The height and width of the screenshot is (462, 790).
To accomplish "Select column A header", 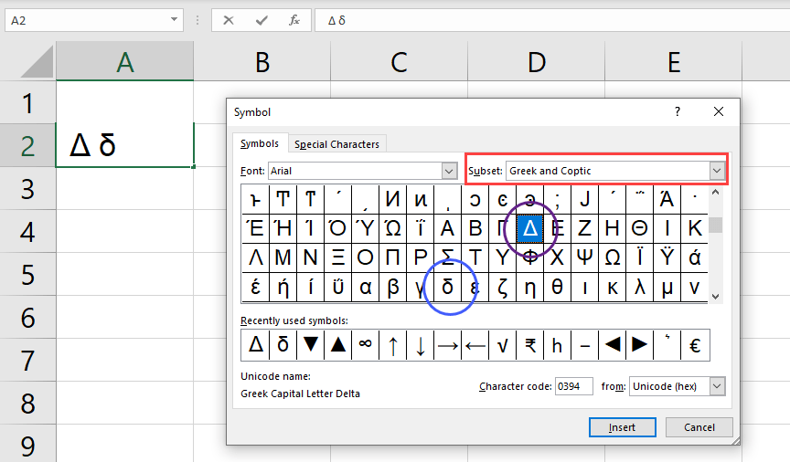I will pyautogui.click(x=125, y=62).
